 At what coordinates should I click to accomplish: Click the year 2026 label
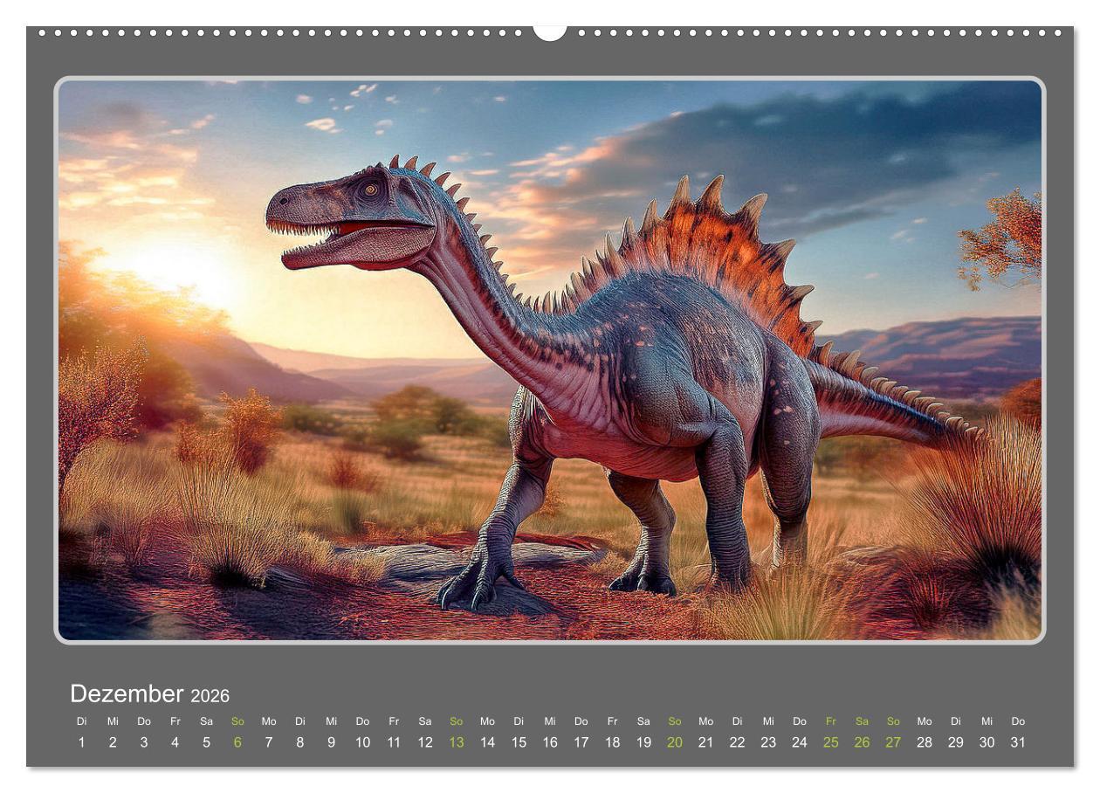[x=210, y=696]
